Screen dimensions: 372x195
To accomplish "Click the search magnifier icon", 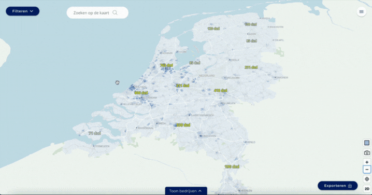I will click(115, 12).
